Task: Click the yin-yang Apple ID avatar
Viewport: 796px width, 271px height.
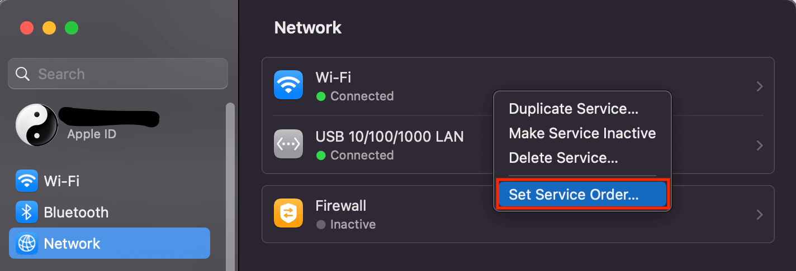Action: click(x=37, y=125)
